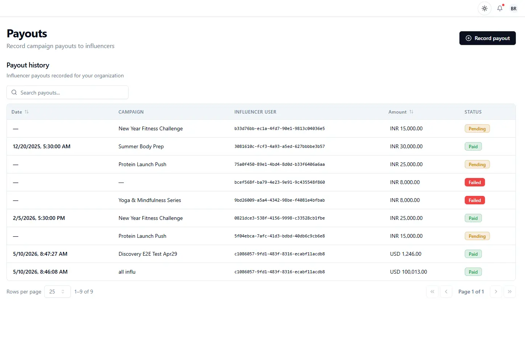Click date 5/10/2026, 8:46:08 AM

click(40, 272)
